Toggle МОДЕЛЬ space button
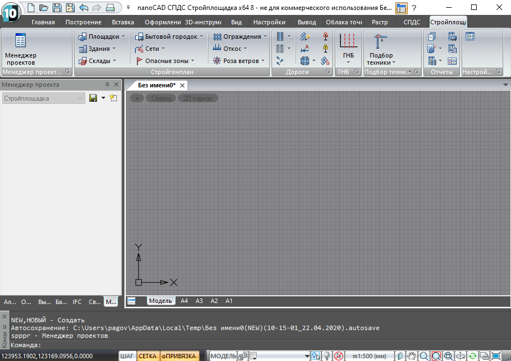The image size is (511, 361). coord(223,356)
